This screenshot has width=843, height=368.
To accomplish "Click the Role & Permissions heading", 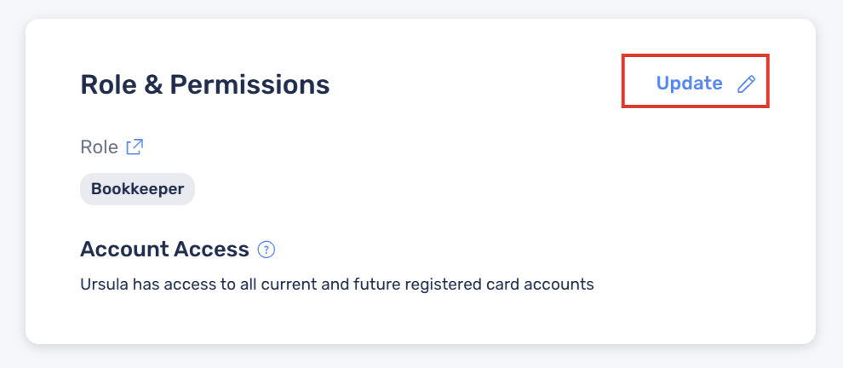I will [205, 84].
